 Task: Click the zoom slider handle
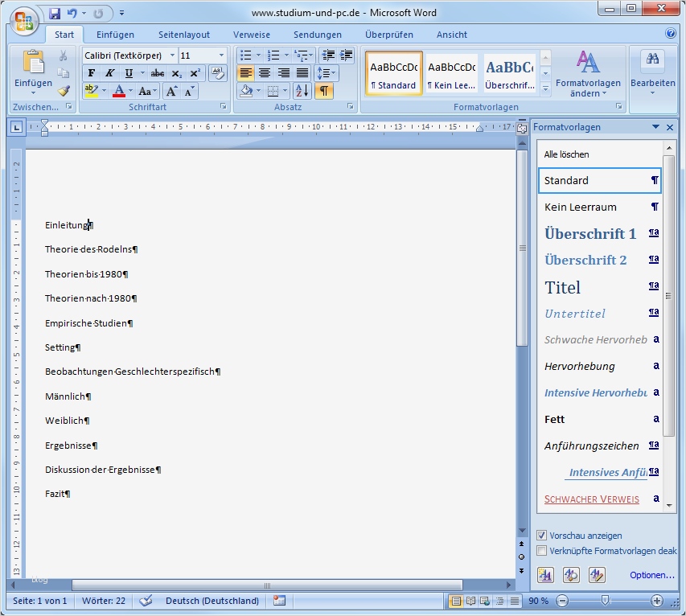click(605, 600)
